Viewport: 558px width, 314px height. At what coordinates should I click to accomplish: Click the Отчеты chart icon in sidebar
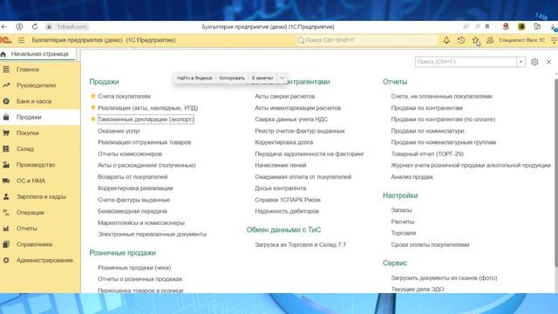(6, 229)
